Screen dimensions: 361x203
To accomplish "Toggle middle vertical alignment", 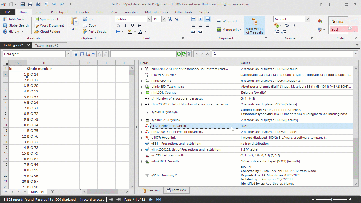I will pyautogui.click(x=201, y=19).
